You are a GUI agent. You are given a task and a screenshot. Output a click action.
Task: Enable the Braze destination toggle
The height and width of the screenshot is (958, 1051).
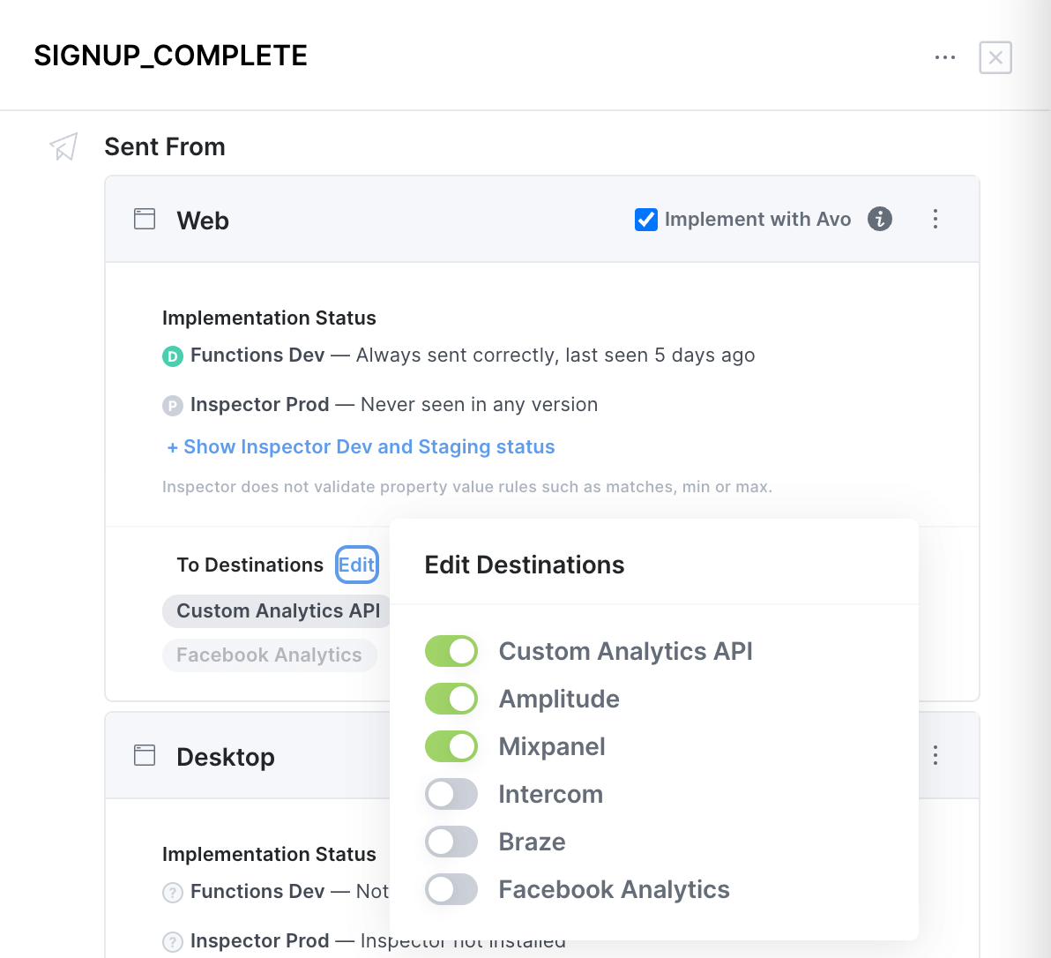[451, 842]
